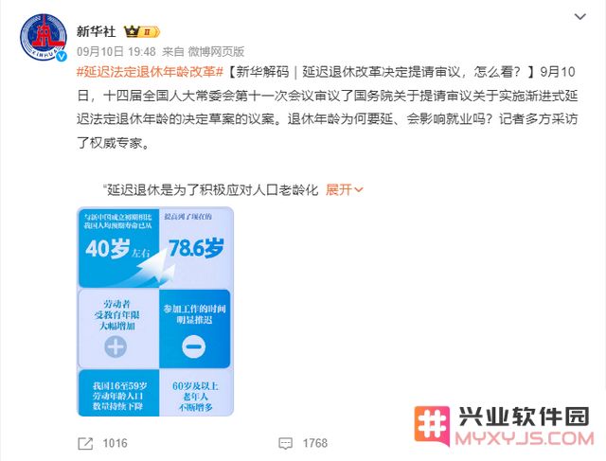This screenshot has height=461, width=606.
Task: Click the 微博网页版 source link
Action: tap(216, 51)
